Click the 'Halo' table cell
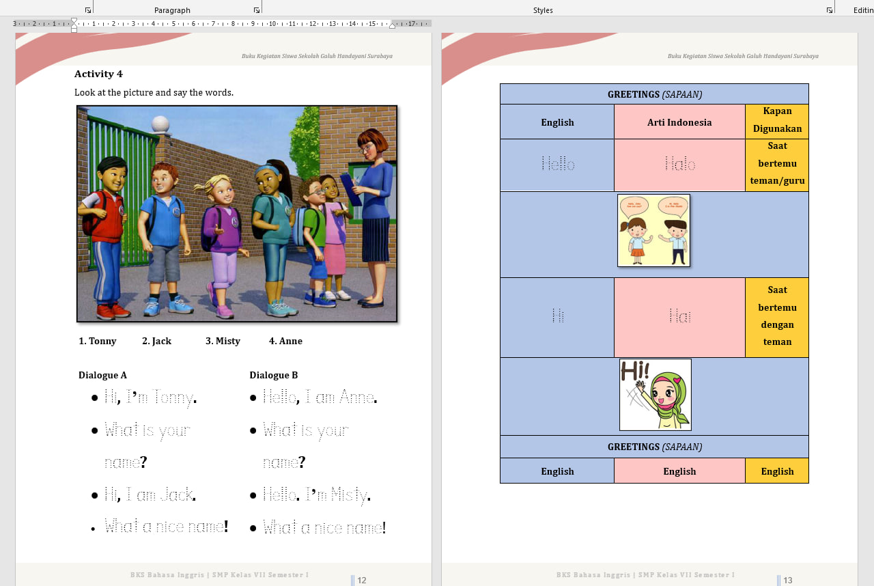 pyautogui.click(x=679, y=165)
